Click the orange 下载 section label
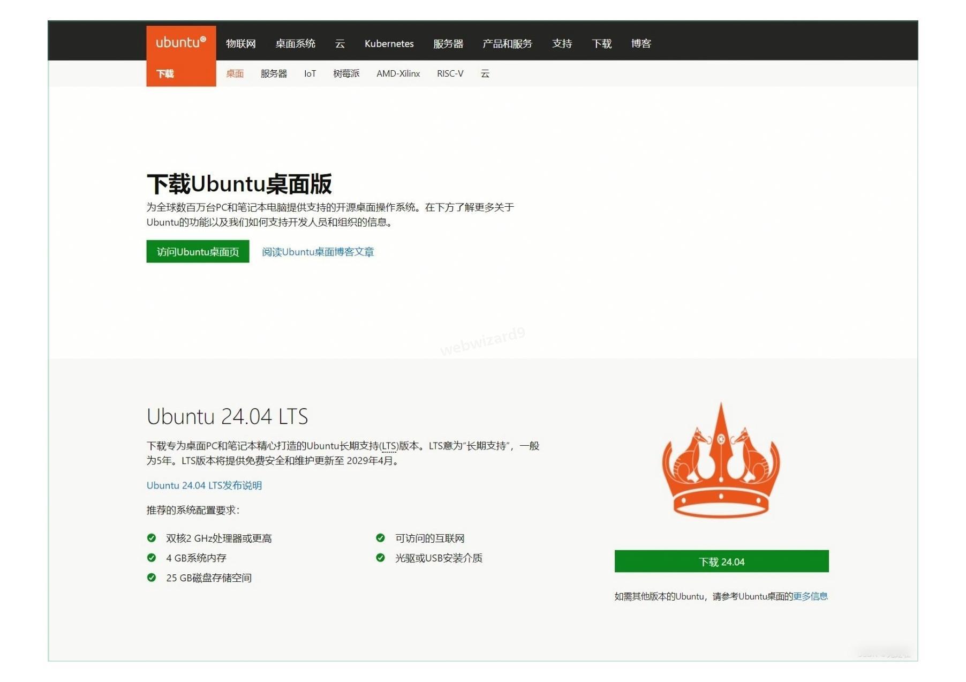Image resolution: width=966 pixels, height=682 pixels. pyautogui.click(x=165, y=73)
